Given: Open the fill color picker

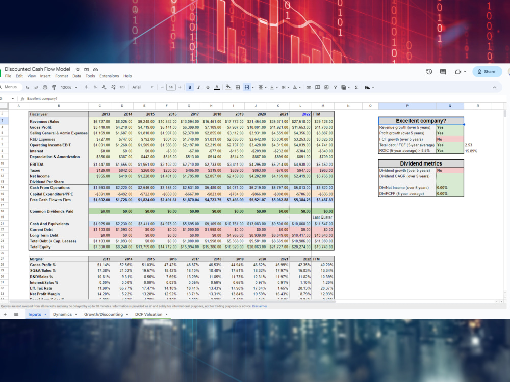Looking at the screenshot, I should [228, 87].
